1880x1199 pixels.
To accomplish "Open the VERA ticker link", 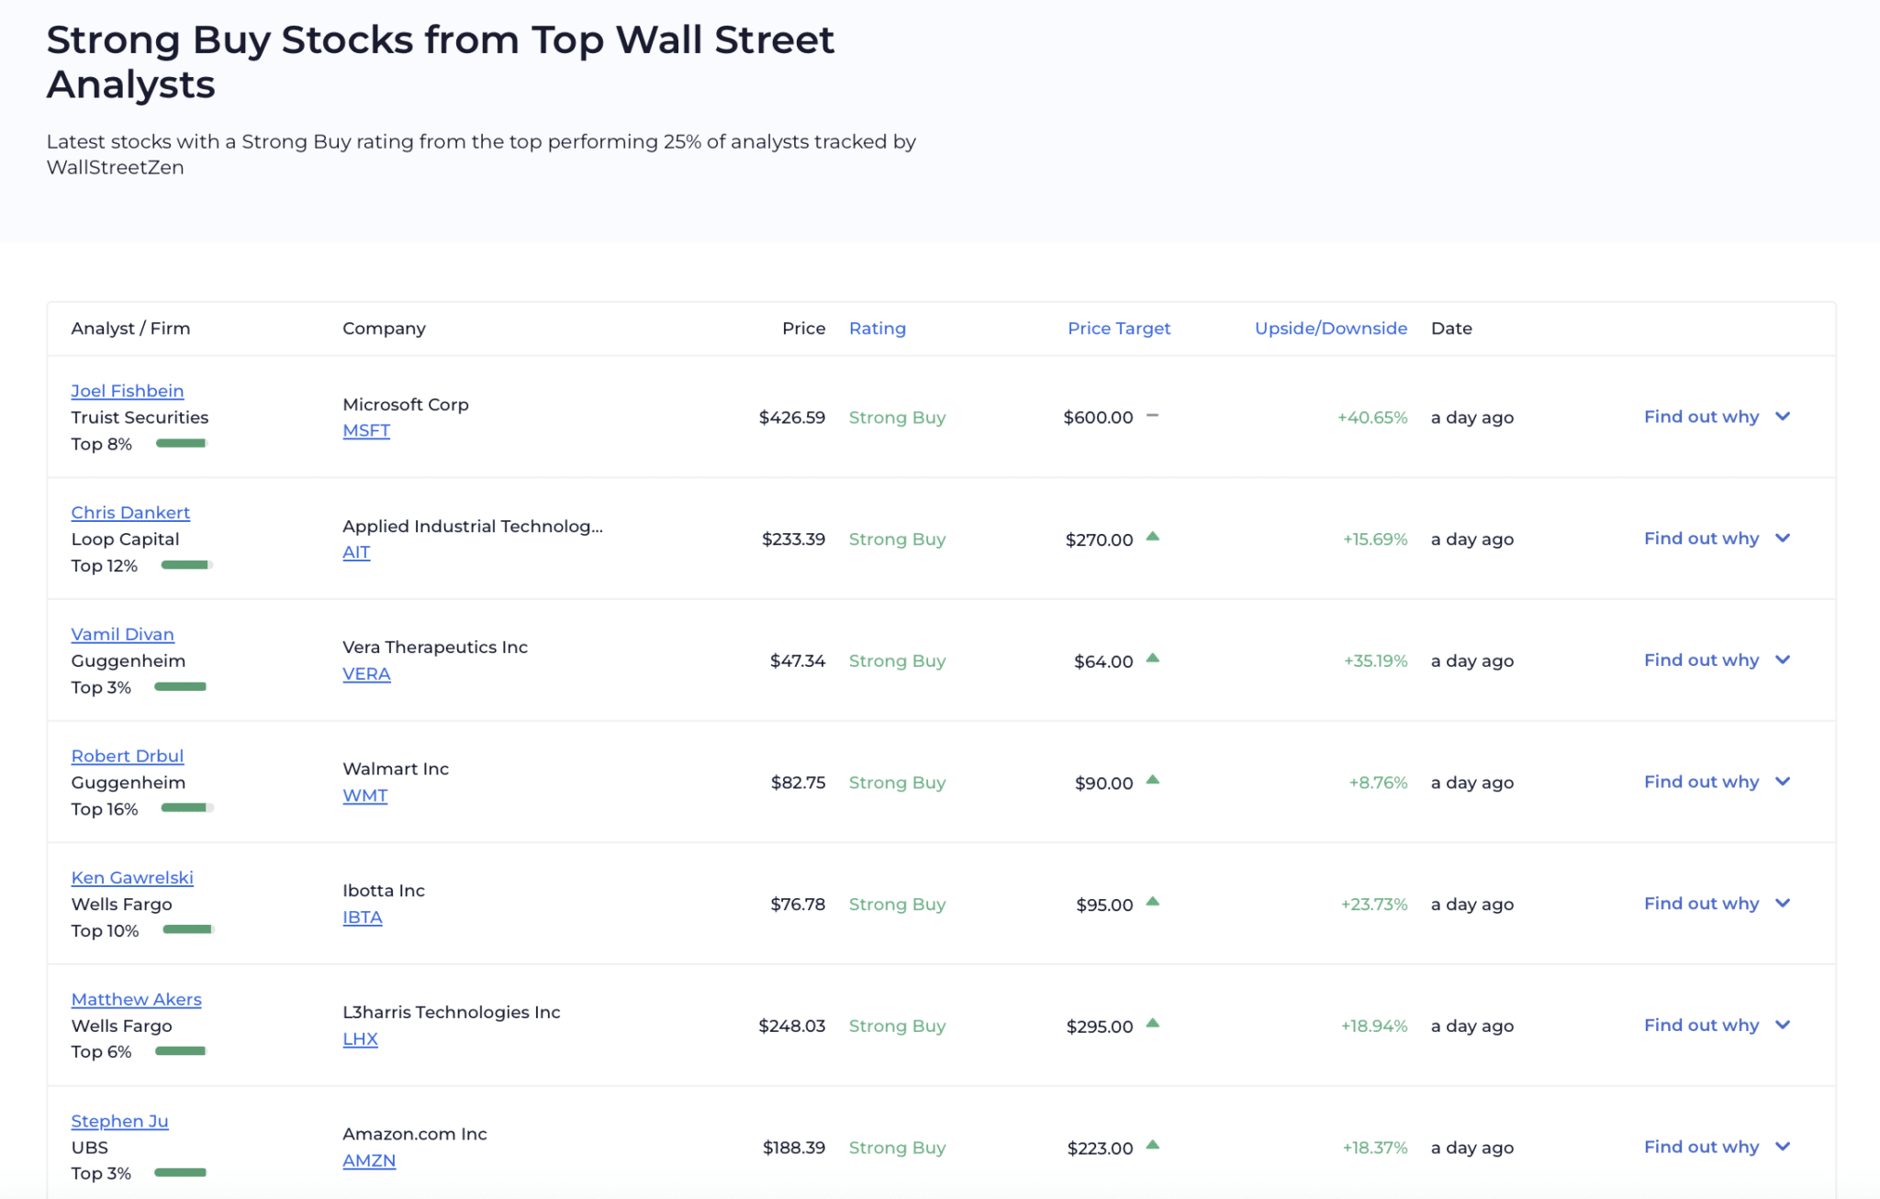I will [x=366, y=673].
